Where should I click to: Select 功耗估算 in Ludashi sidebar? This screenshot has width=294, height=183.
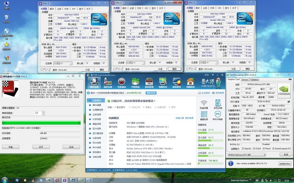click(96, 157)
